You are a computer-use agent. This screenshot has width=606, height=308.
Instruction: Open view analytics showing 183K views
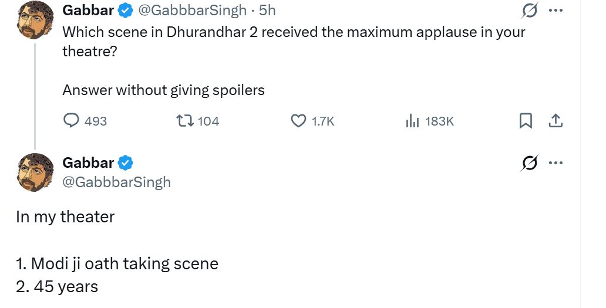(x=413, y=121)
